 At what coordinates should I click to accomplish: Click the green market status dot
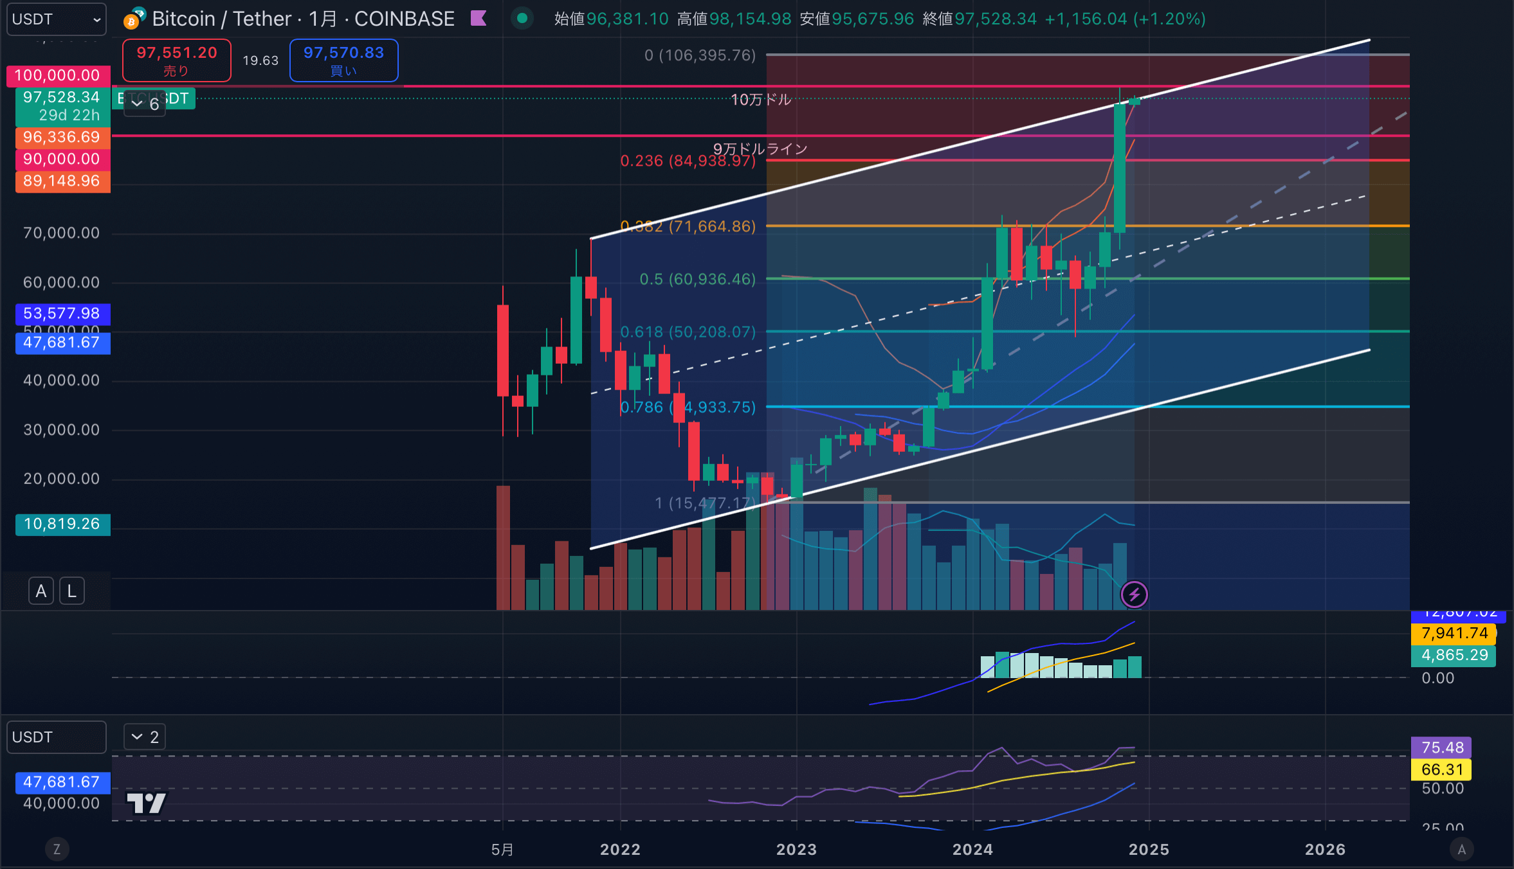click(522, 19)
